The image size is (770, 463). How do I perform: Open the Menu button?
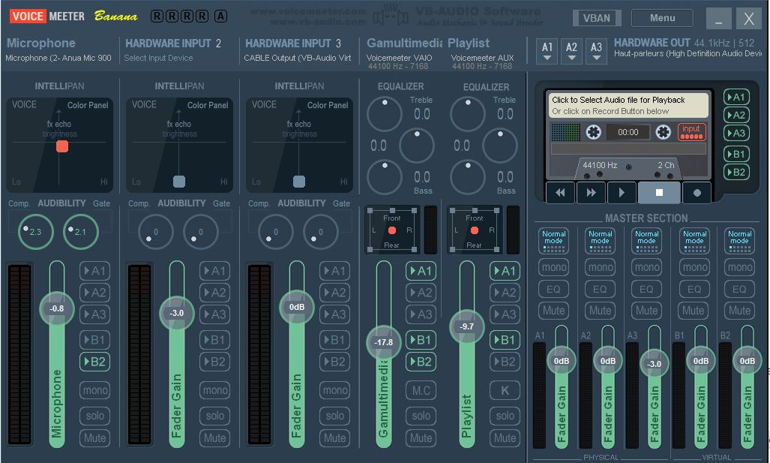click(x=662, y=18)
